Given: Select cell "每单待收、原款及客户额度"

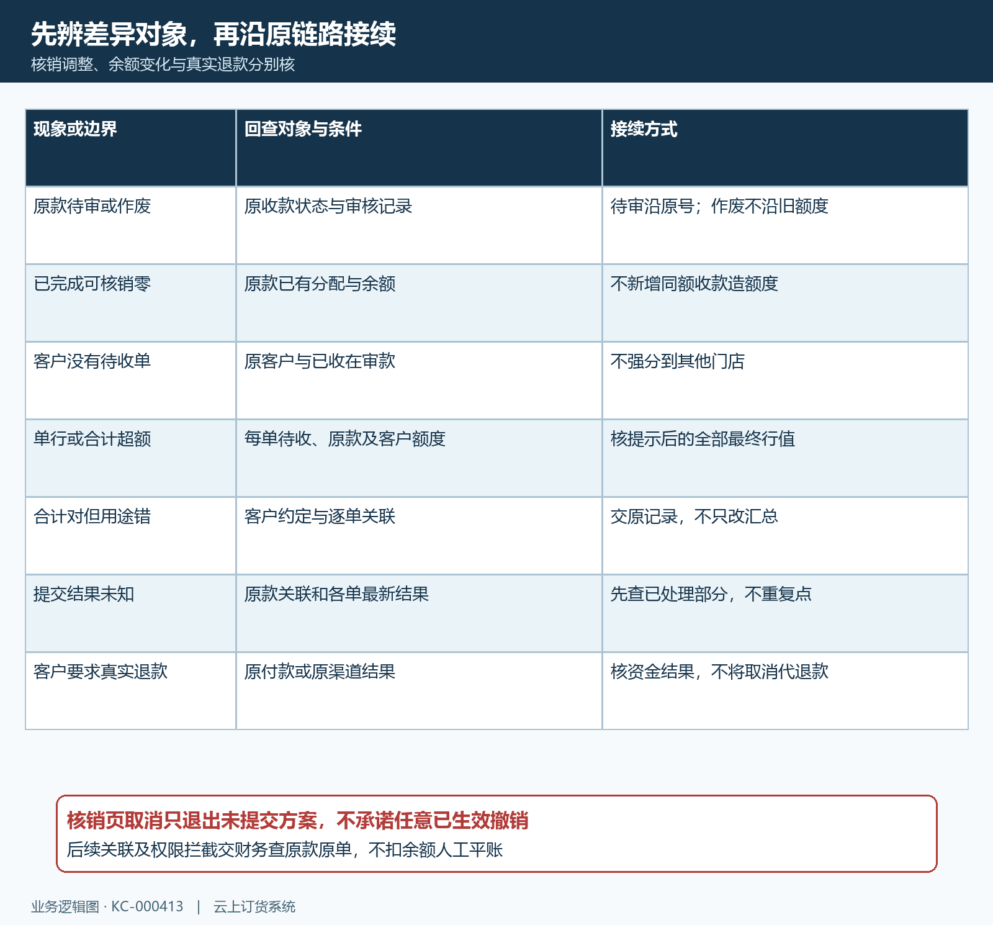Looking at the screenshot, I should [x=419, y=458].
